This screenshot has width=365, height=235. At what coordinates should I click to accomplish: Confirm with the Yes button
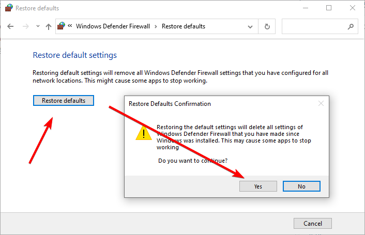pyautogui.click(x=258, y=186)
